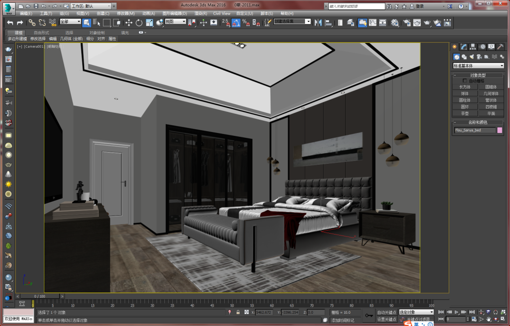The height and width of the screenshot is (326, 510).
Task: Click the Mirror tool icon
Action: [318, 23]
